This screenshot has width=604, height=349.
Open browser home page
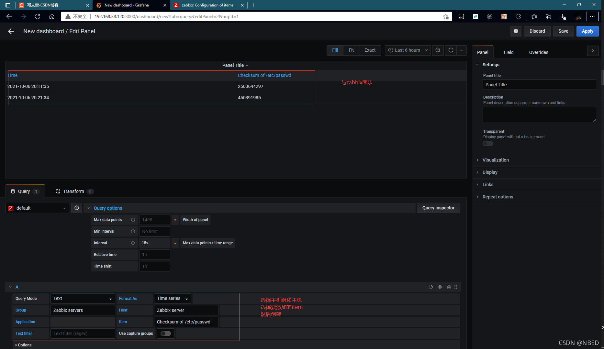[52, 16]
